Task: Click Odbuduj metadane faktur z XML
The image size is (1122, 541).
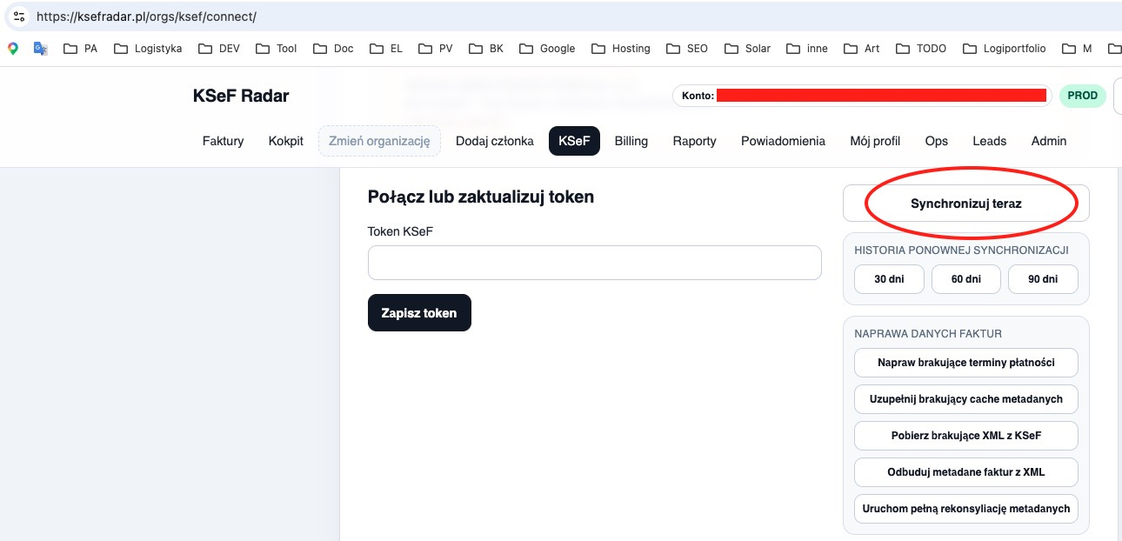Action: click(x=965, y=471)
